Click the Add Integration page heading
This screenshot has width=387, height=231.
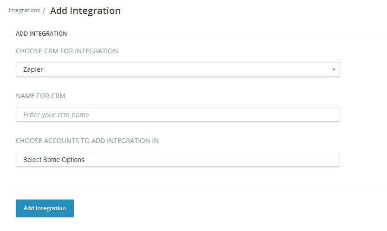coord(85,11)
